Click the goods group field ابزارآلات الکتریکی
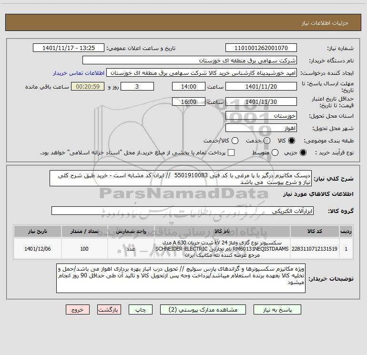 coord(183,211)
